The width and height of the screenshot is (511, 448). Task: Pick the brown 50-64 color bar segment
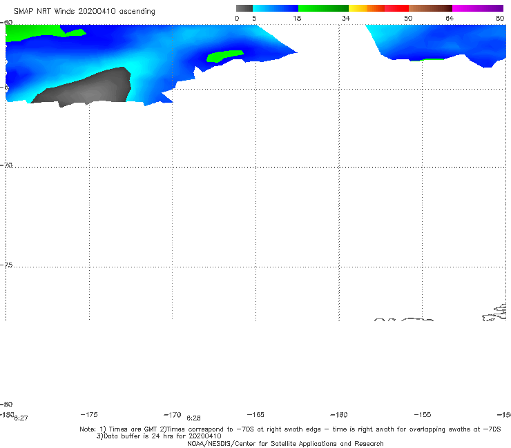click(430, 8)
